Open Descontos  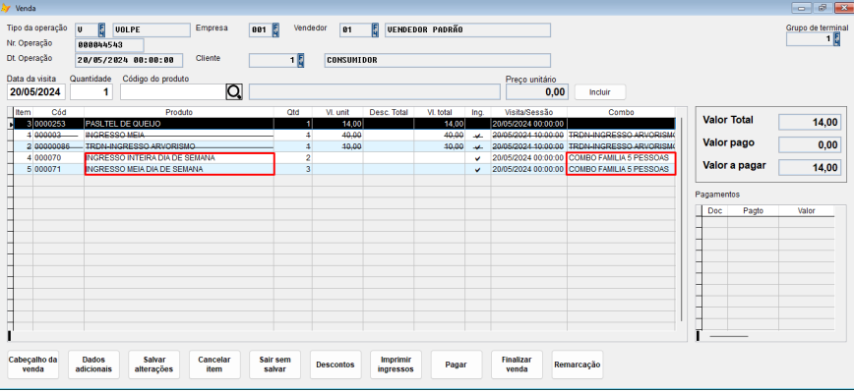click(335, 364)
